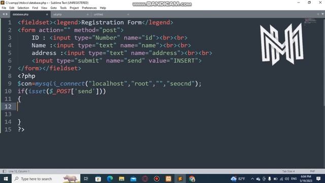Open the Find menu
The height and width of the screenshot is (183, 325).
point(35,8)
